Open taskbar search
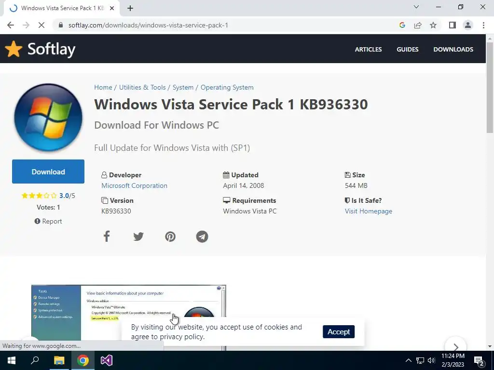Image resolution: width=494 pixels, height=370 pixels. click(x=35, y=360)
